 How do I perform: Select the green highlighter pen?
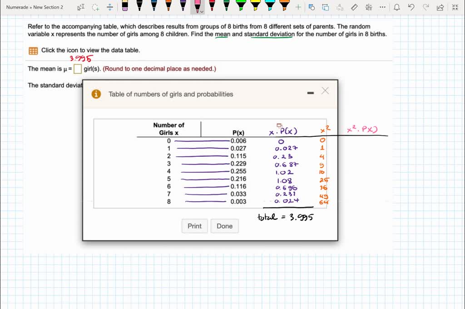tap(242, 7)
